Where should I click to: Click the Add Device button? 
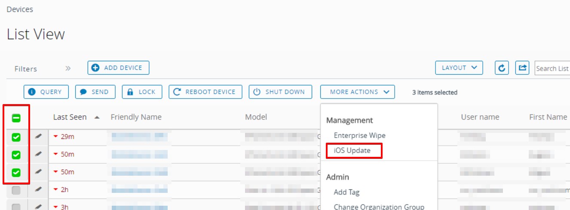(118, 68)
